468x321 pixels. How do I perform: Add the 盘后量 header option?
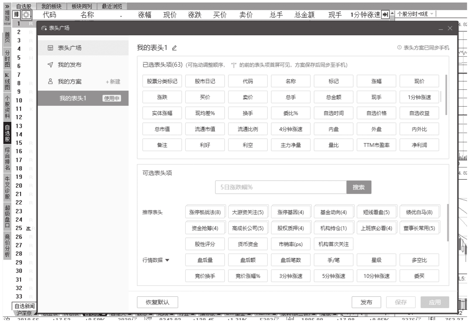205,260
